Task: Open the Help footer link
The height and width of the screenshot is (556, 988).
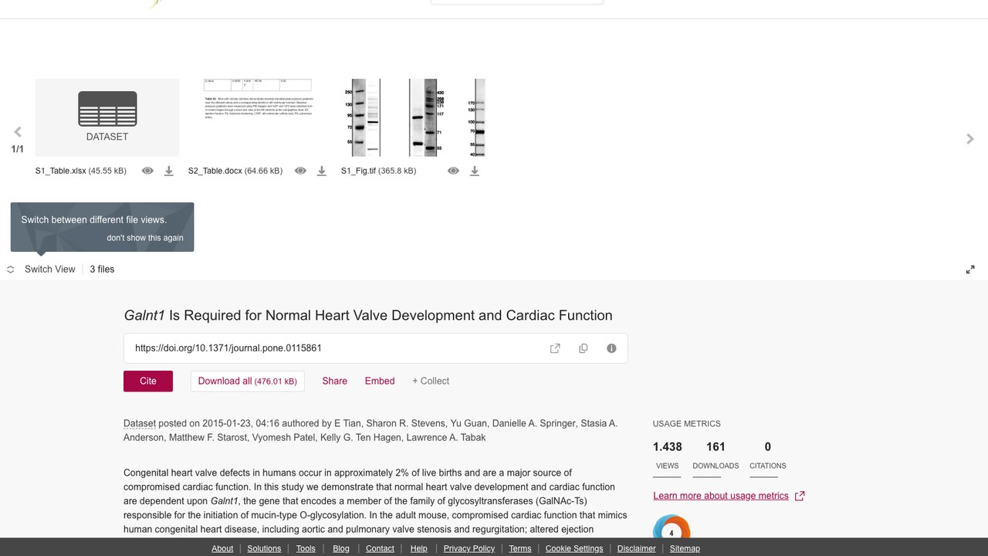Action: (x=419, y=548)
